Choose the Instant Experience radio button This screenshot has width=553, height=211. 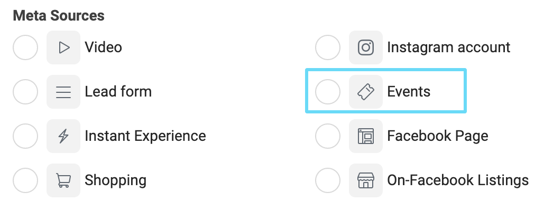click(25, 136)
